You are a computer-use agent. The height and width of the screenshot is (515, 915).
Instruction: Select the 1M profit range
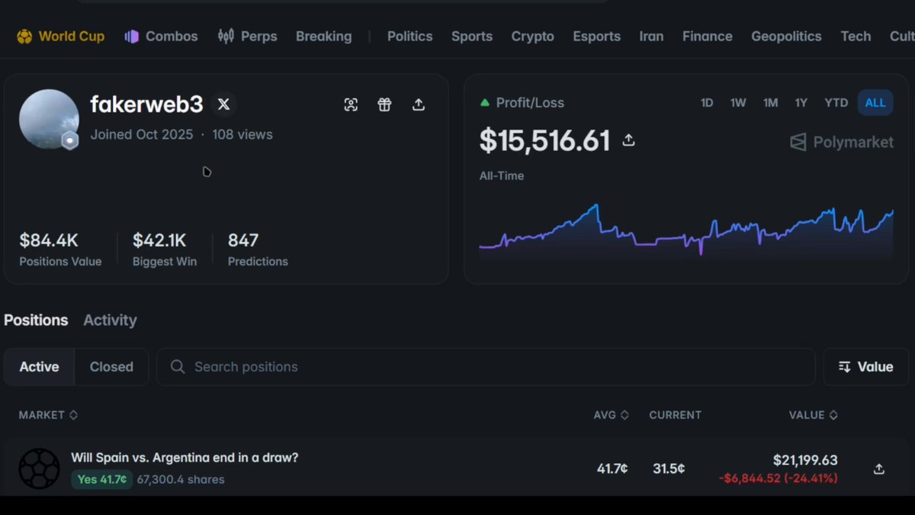point(771,103)
